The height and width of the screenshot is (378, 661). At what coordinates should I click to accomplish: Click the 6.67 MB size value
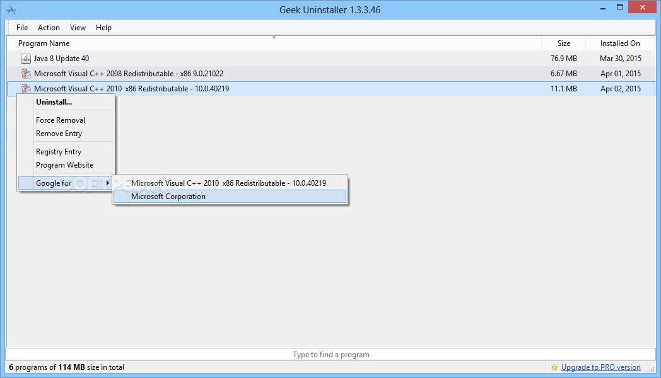(x=564, y=74)
